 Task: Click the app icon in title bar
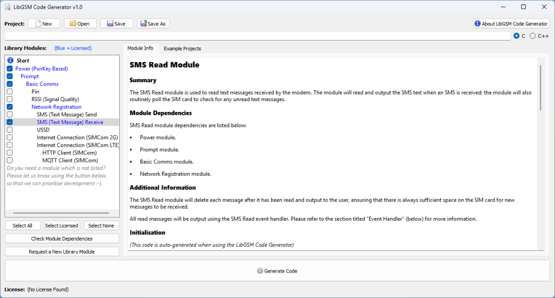click(x=8, y=7)
